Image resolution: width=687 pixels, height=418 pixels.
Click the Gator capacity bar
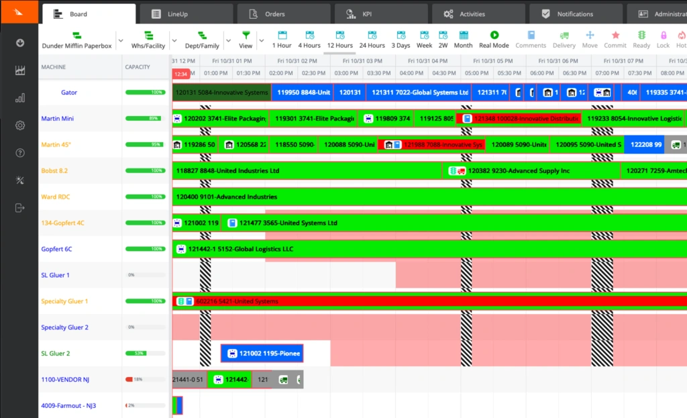[x=146, y=93]
